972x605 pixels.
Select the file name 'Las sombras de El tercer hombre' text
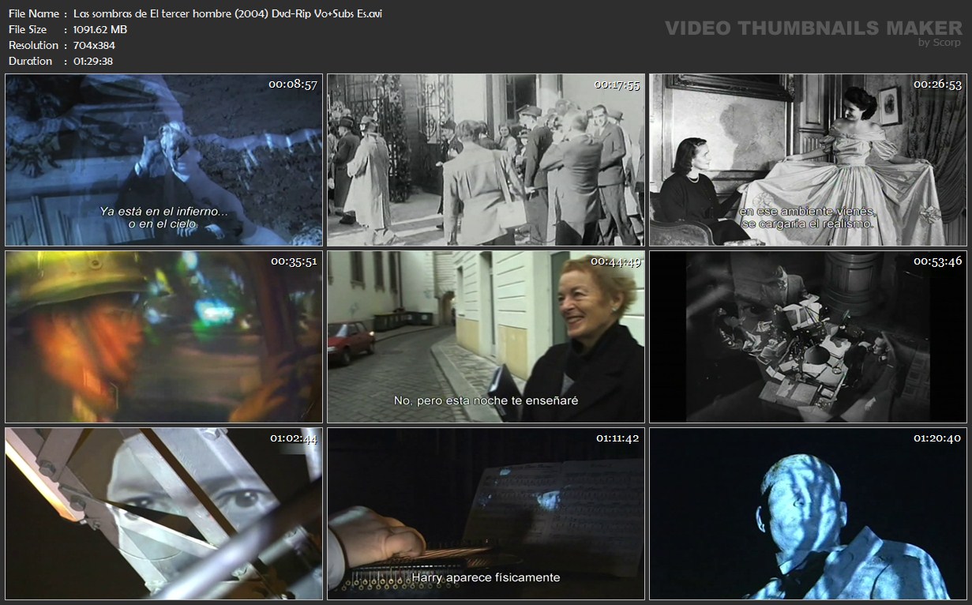click(x=152, y=13)
